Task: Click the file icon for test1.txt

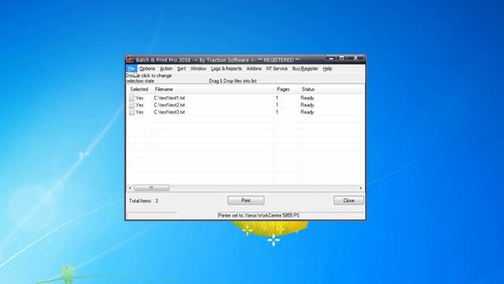Action: (x=132, y=98)
